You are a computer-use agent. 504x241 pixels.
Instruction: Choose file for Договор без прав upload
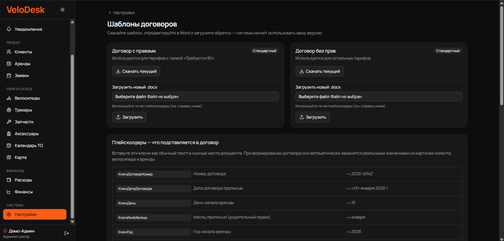tap(379, 97)
